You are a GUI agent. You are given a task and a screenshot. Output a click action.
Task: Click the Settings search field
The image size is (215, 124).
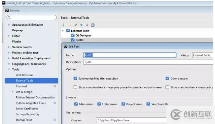[32, 17]
